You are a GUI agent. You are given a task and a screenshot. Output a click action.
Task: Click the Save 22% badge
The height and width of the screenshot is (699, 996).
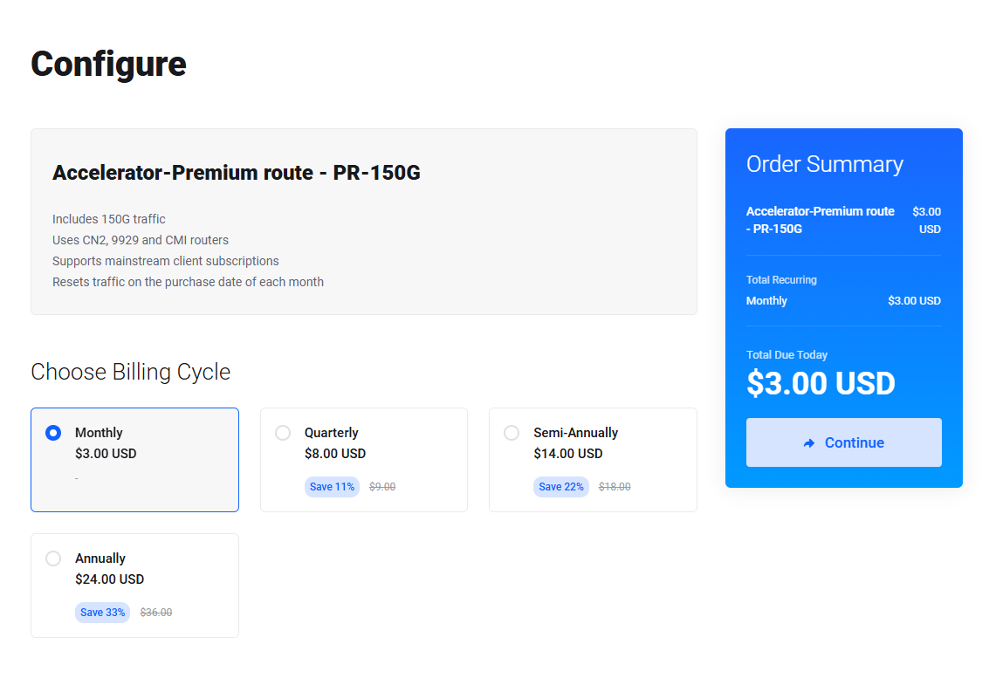(561, 487)
